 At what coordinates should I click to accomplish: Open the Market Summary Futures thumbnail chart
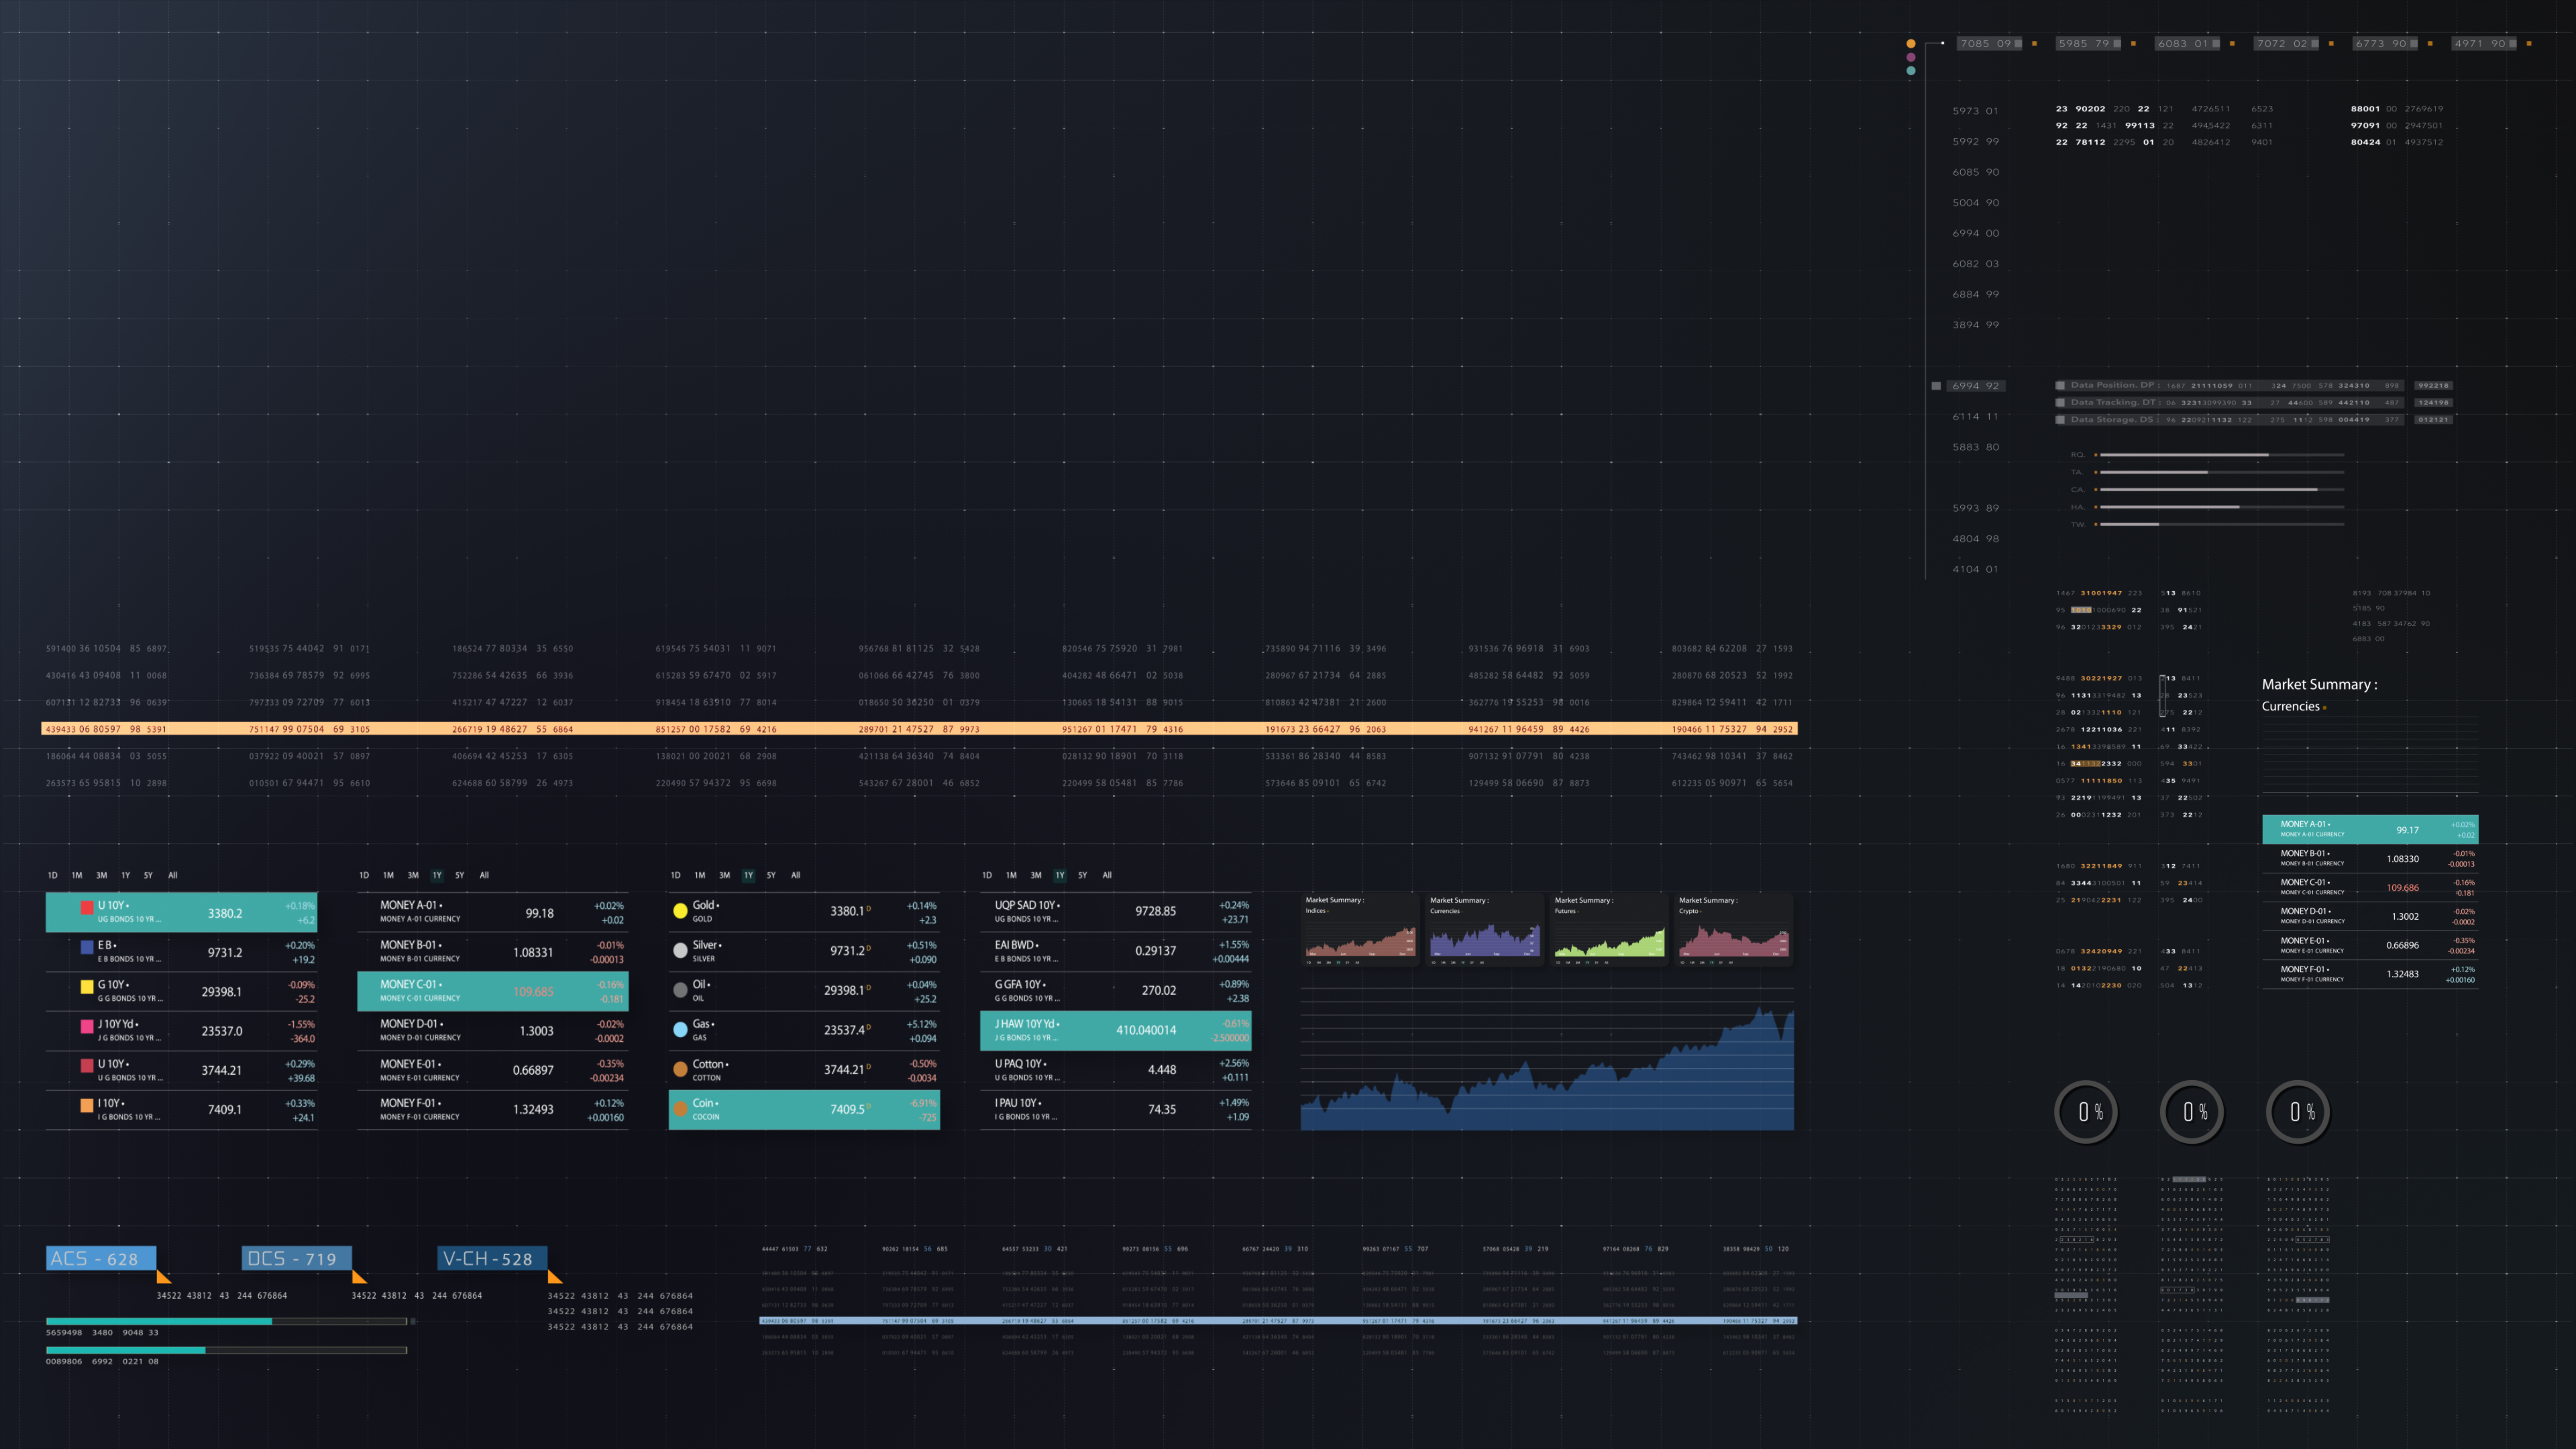click(1609, 929)
